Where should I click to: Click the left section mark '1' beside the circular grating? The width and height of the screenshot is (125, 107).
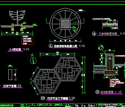click(47, 20)
